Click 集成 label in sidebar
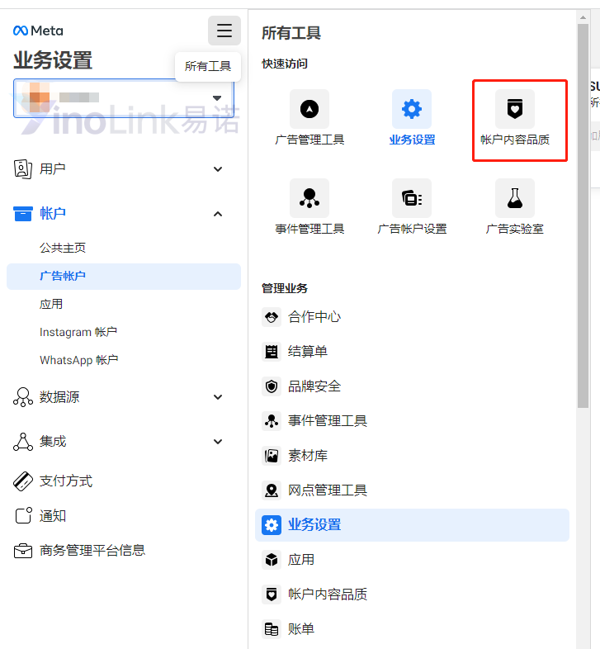The height and width of the screenshot is (649, 600). pyautogui.click(x=53, y=442)
